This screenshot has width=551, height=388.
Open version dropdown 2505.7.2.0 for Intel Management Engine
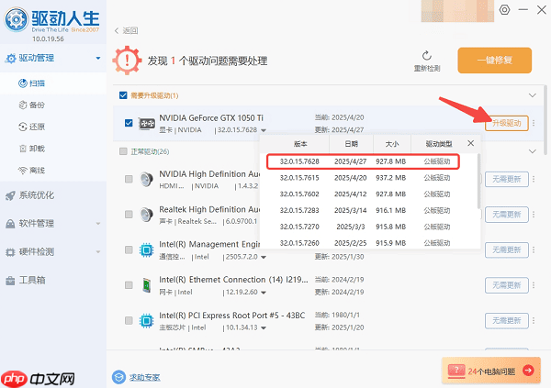(264, 258)
